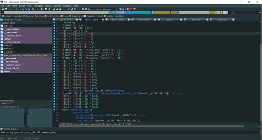This screenshot has height=140, width=262.
Task: Open the Debugger menu
Action: [38, 6]
